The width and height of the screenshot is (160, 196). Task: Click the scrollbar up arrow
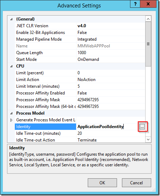tap(148, 19)
